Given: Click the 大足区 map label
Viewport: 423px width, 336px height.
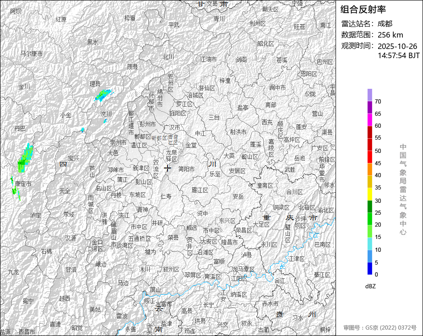Looking at the screenshot, I should click(261, 224).
